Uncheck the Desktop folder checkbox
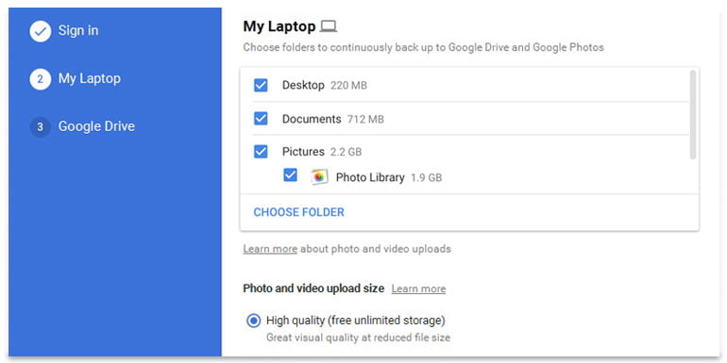Image resolution: width=727 pixels, height=363 pixels. pos(261,85)
